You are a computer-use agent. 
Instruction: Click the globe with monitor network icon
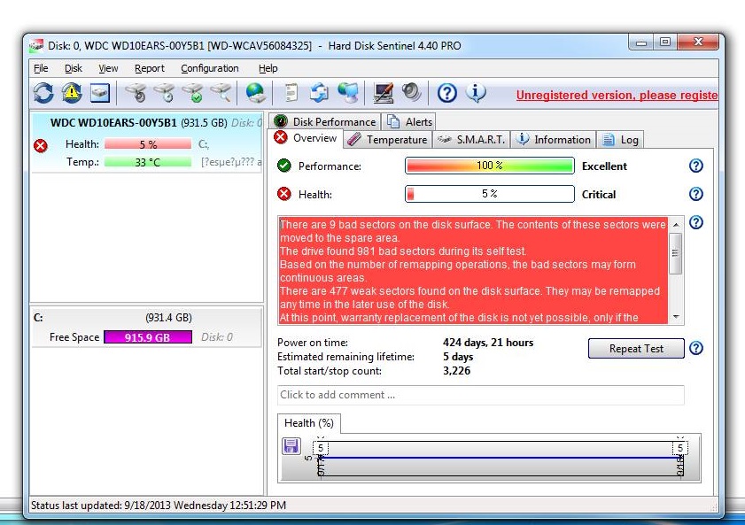point(348,93)
